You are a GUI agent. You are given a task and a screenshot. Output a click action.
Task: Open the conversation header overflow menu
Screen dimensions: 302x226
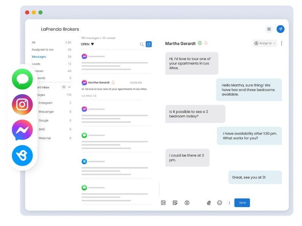tap(281, 43)
